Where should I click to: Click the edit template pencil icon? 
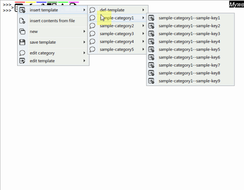(22, 61)
